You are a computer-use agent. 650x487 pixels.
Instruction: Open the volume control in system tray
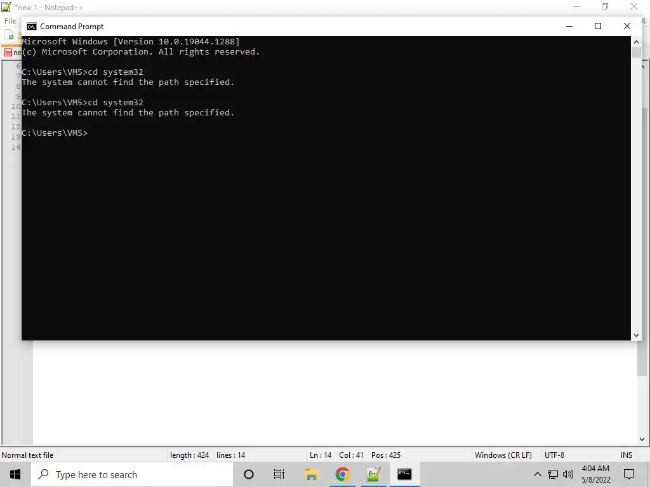click(568, 474)
